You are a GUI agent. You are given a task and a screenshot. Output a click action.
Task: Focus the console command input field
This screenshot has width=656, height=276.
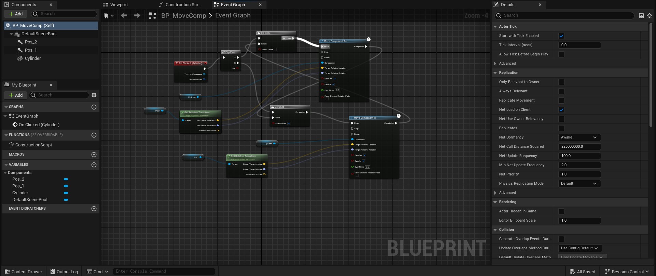click(164, 272)
